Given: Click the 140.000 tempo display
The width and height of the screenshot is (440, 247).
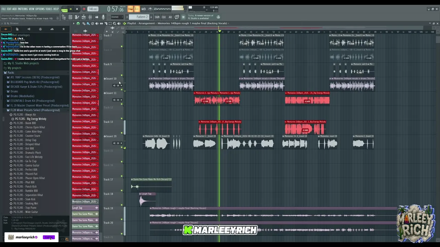Looking at the screenshot, I should (92, 9).
